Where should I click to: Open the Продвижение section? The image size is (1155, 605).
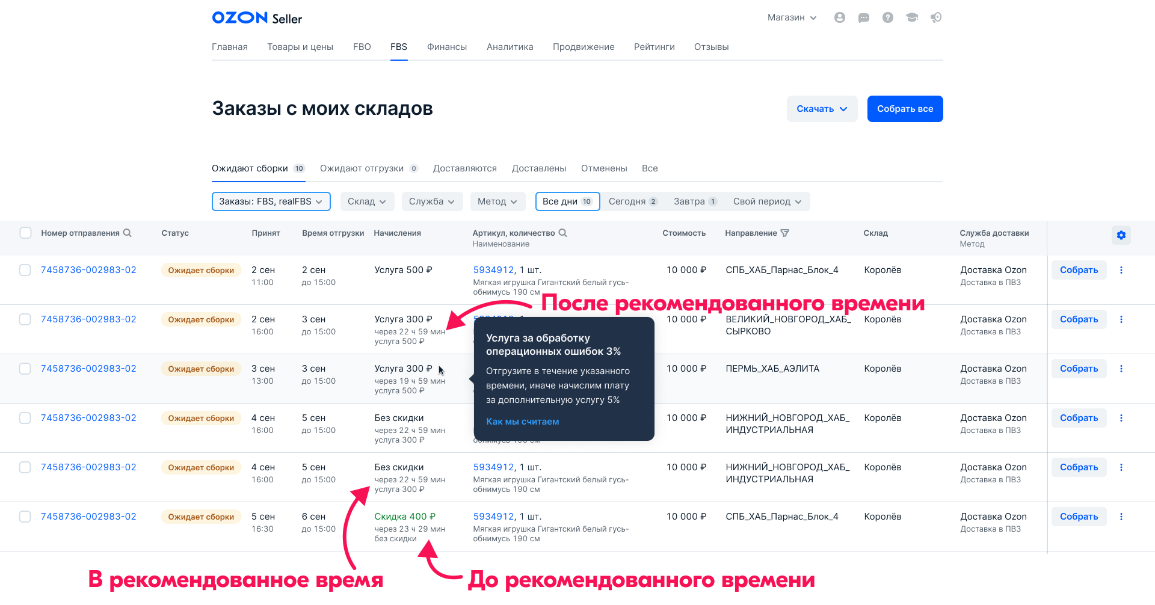(584, 47)
